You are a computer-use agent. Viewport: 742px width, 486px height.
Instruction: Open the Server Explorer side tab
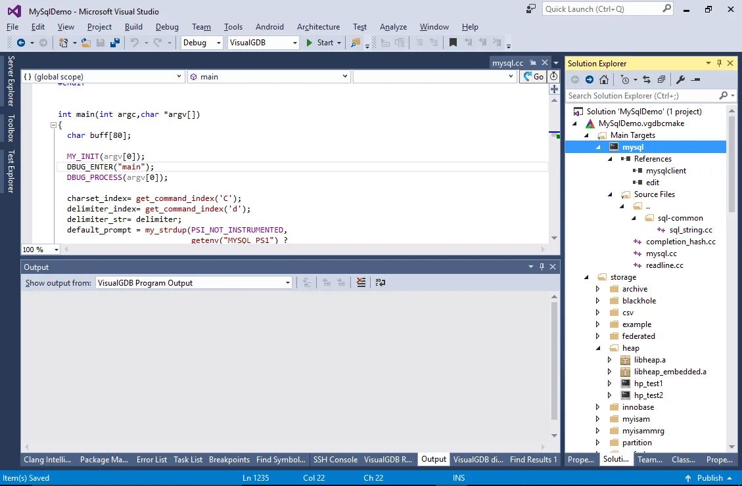(x=11, y=81)
